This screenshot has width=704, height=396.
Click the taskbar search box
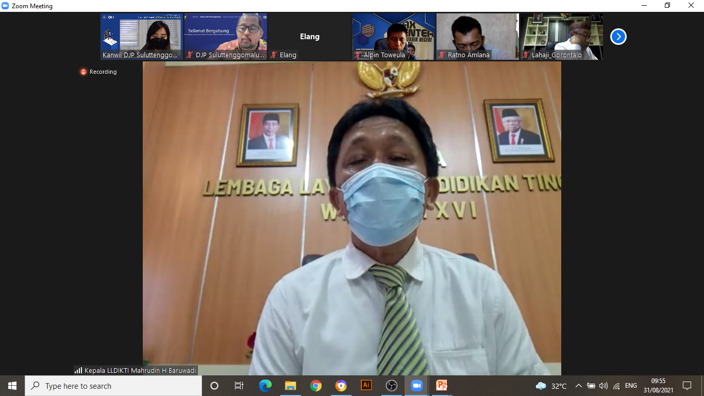coord(113,386)
